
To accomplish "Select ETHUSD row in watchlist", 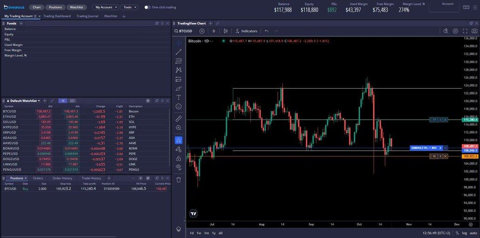I will pos(10,116).
